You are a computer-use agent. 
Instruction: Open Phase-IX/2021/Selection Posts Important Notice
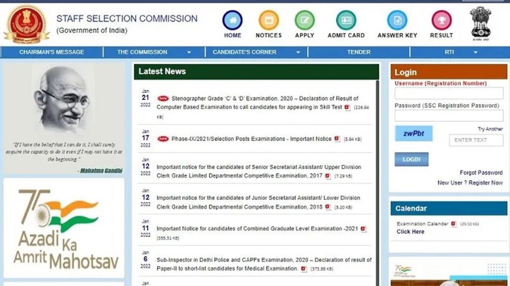[252, 139]
